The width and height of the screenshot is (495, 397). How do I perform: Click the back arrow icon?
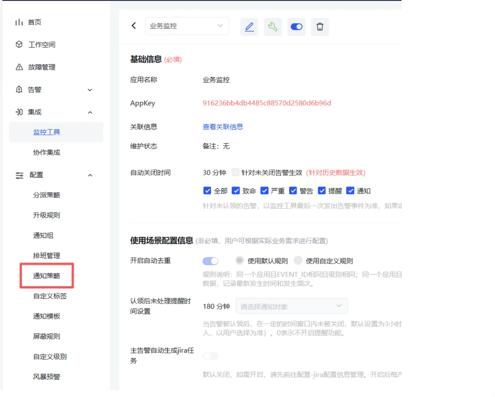[x=134, y=26]
